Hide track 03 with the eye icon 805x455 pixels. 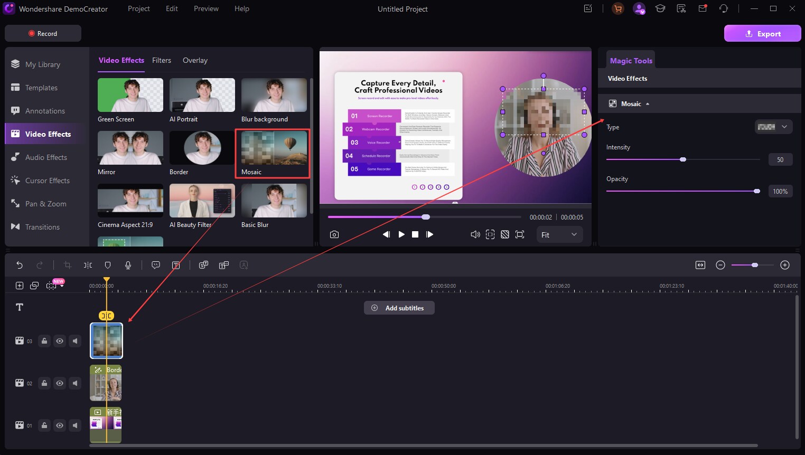pyautogui.click(x=60, y=341)
